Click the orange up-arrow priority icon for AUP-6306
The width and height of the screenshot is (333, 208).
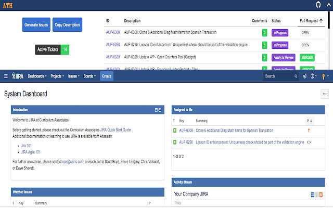coord(309,131)
